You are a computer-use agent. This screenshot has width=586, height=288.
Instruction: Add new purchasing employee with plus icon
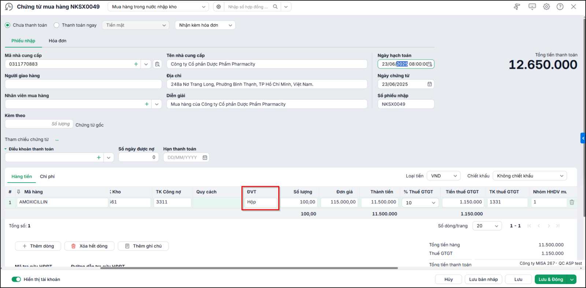(147, 104)
